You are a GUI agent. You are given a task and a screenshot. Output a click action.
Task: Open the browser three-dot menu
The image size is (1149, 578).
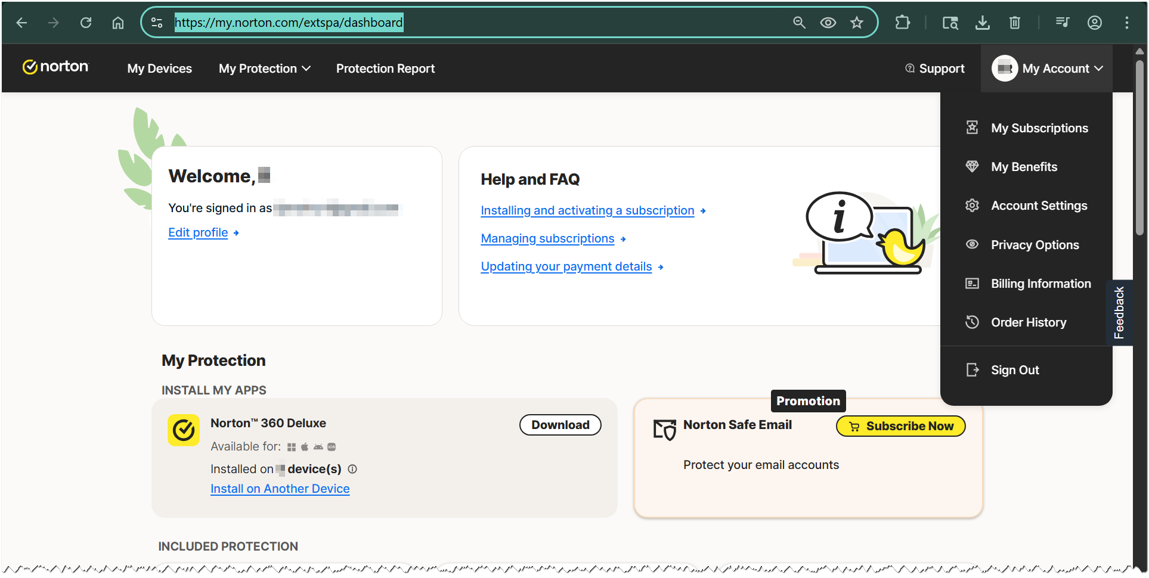point(1126,23)
